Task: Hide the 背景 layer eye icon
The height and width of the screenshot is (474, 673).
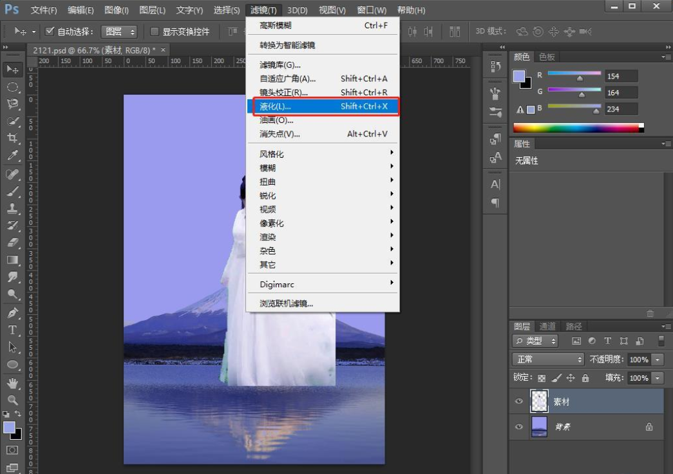Action: point(519,426)
